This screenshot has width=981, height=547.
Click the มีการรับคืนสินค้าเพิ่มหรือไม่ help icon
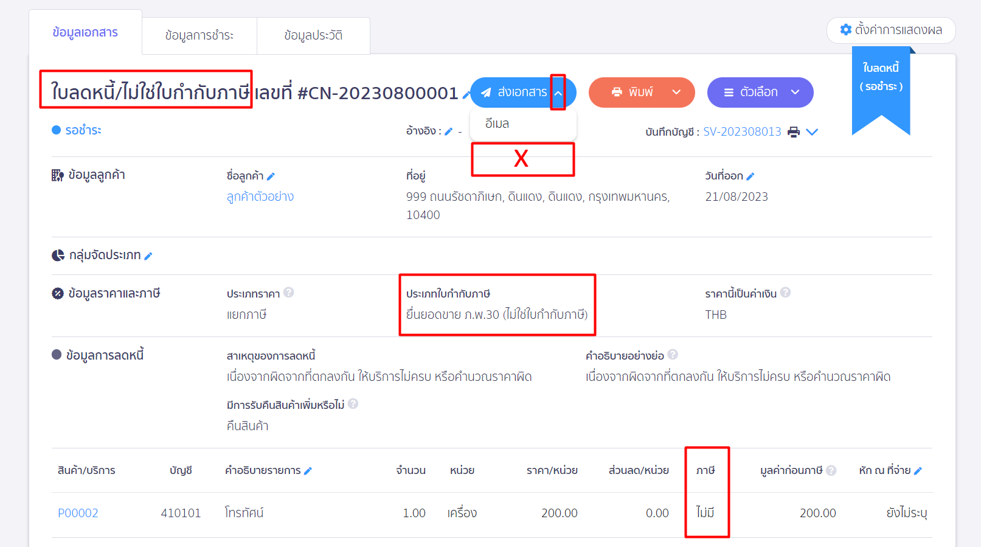[x=353, y=403]
